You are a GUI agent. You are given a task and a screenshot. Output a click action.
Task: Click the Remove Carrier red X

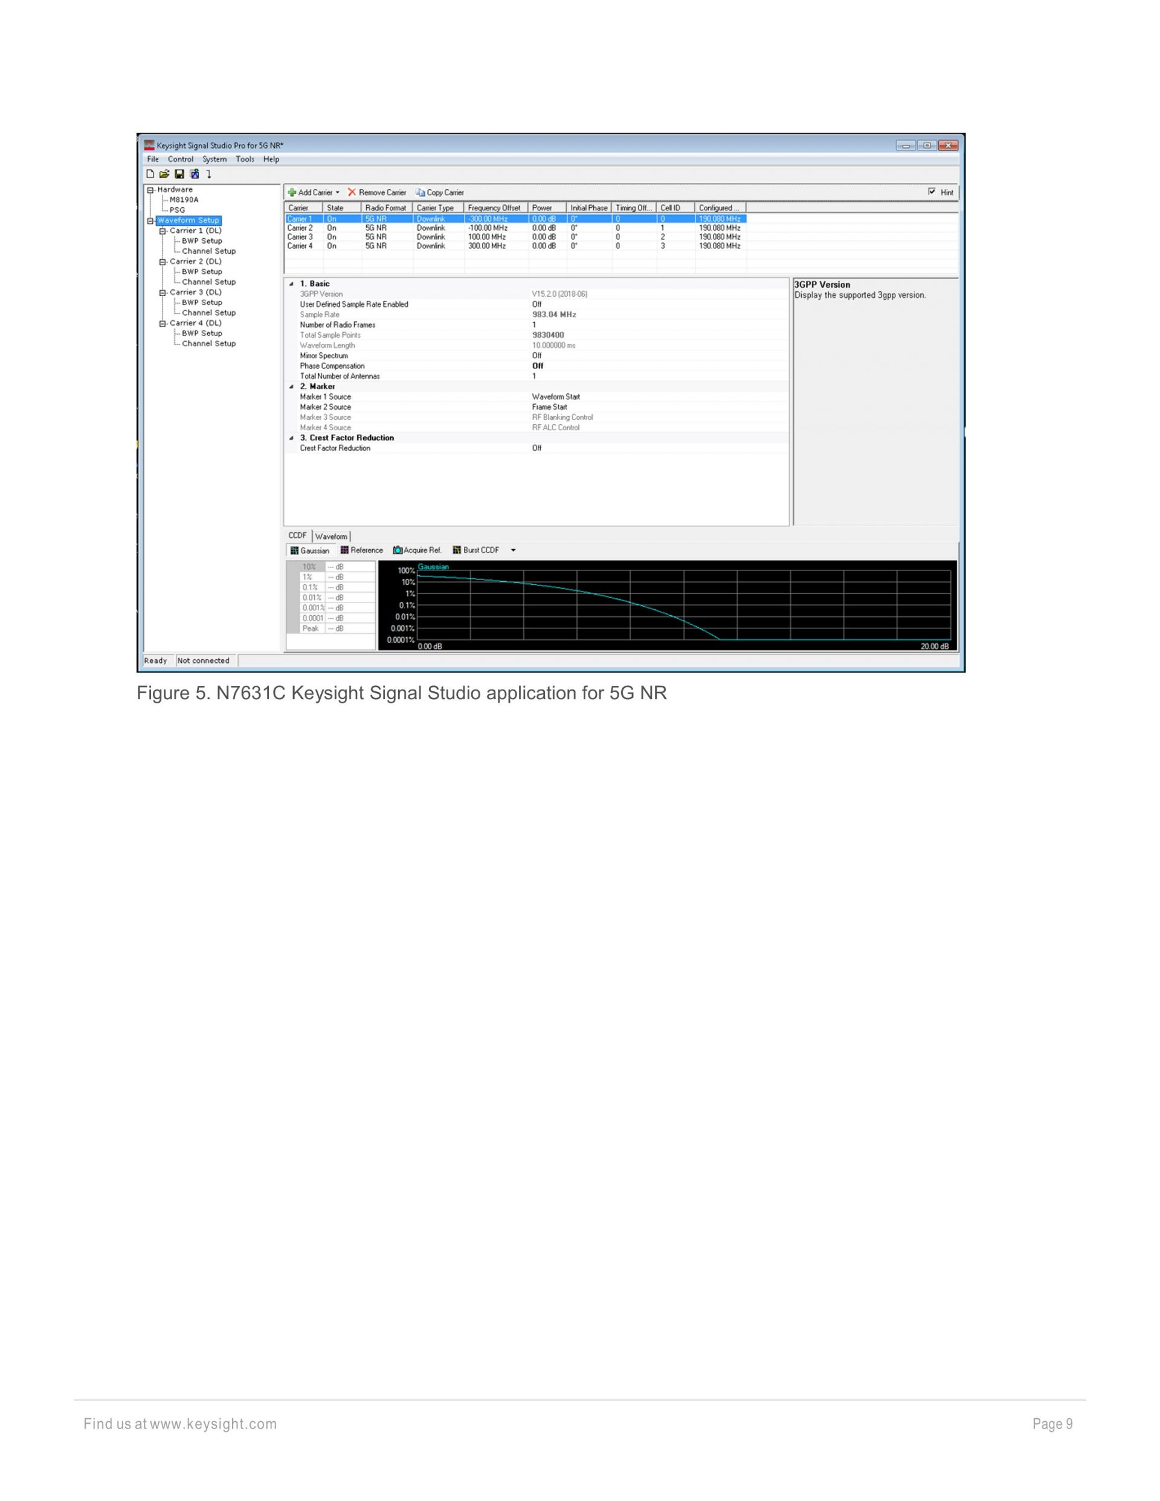(x=352, y=192)
